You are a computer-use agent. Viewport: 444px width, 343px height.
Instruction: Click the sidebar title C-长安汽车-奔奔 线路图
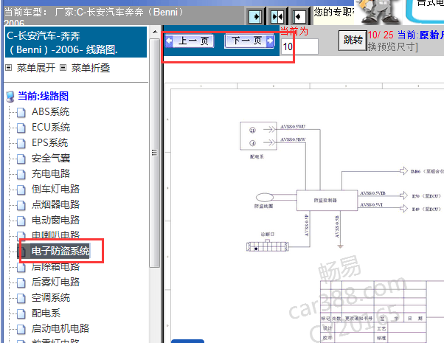pyautogui.click(x=76, y=43)
